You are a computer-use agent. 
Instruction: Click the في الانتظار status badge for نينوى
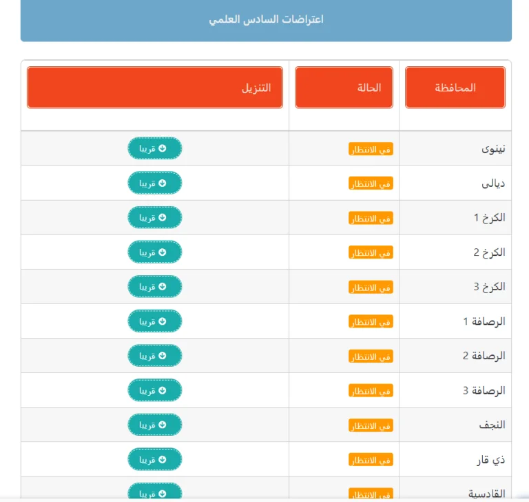pos(371,150)
